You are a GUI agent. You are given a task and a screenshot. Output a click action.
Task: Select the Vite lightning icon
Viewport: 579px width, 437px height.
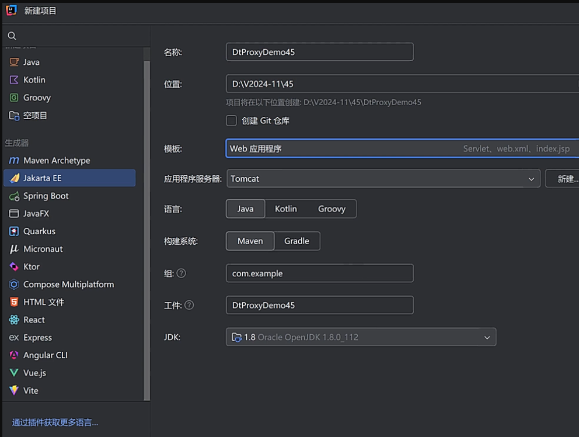[14, 390]
